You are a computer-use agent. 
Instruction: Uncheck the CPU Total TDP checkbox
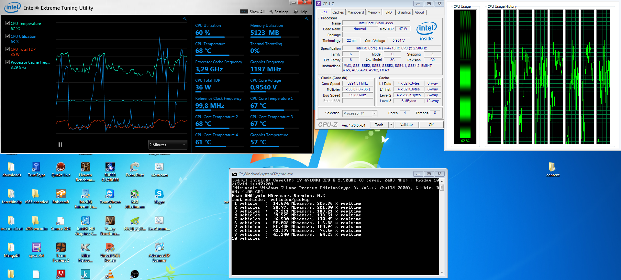(x=7, y=49)
